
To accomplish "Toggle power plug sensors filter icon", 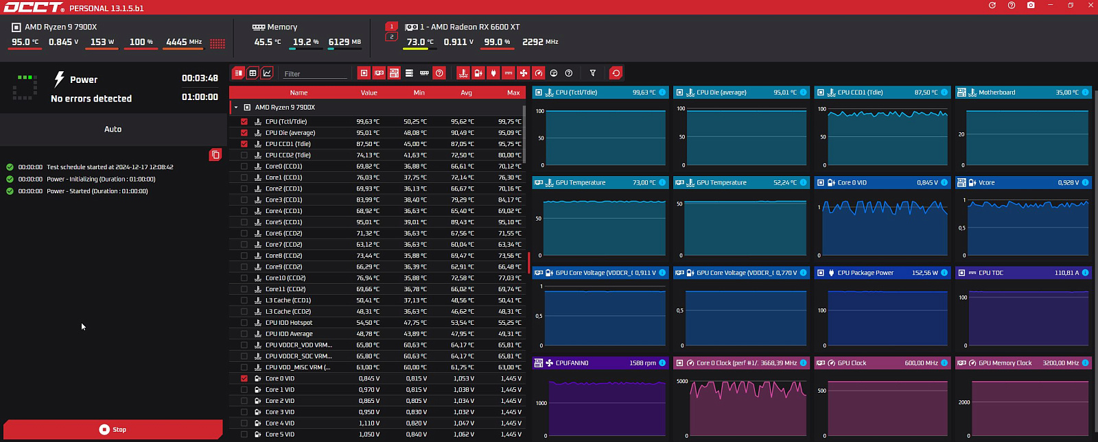I will tap(493, 73).
